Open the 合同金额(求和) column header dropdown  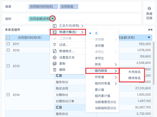pyautogui.click(x=149, y=38)
